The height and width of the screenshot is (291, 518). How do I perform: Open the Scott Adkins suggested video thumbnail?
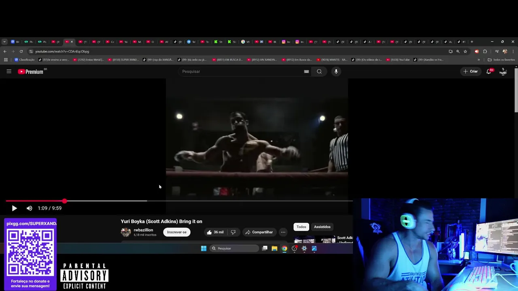315,239
